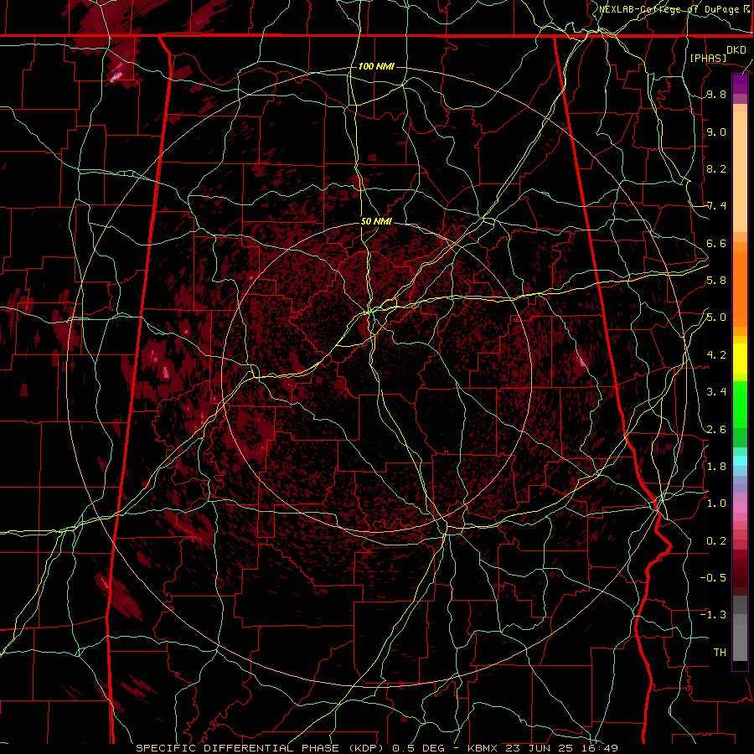Pick the bright green color bar segment

pyautogui.click(x=740, y=404)
